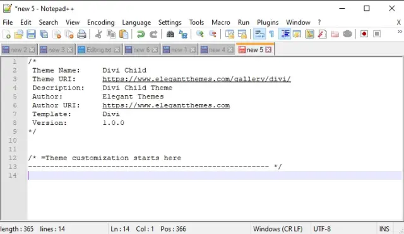Copy selection with the Copy icon
404x234 pixels.
(x=111, y=34)
